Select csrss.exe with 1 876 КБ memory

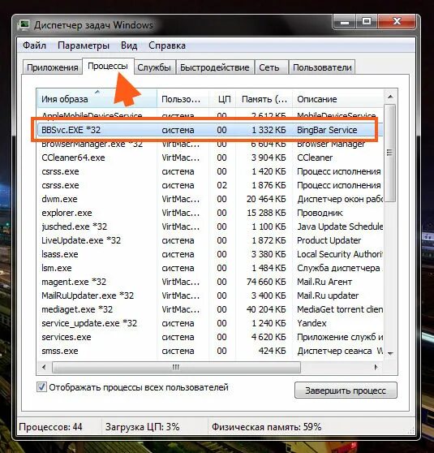tap(210, 185)
